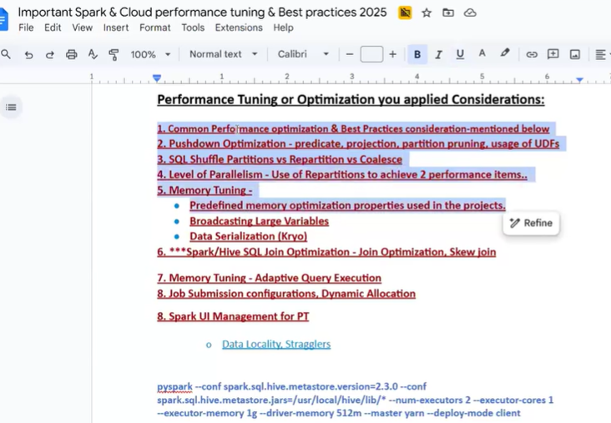Toggle Underline formatting button
Viewport: 611px width, 423px height.
[x=460, y=54]
